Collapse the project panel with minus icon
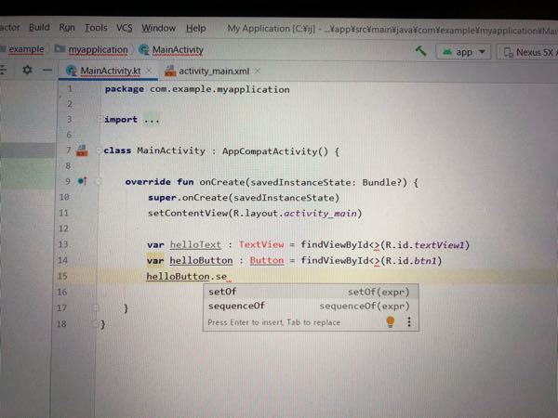This screenshot has width=558, height=418. (46, 71)
